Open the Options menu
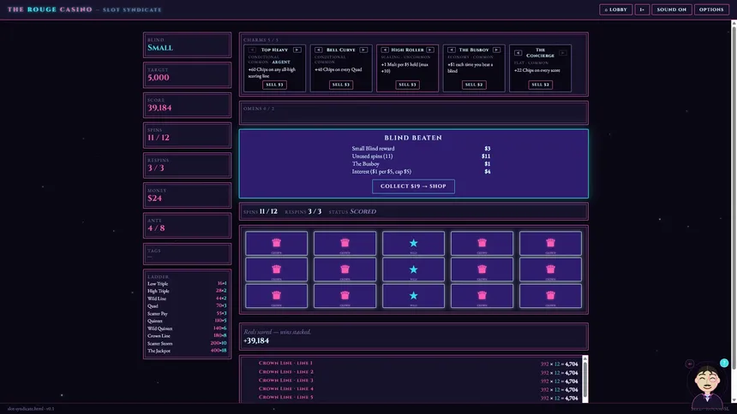 (x=711, y=9)
